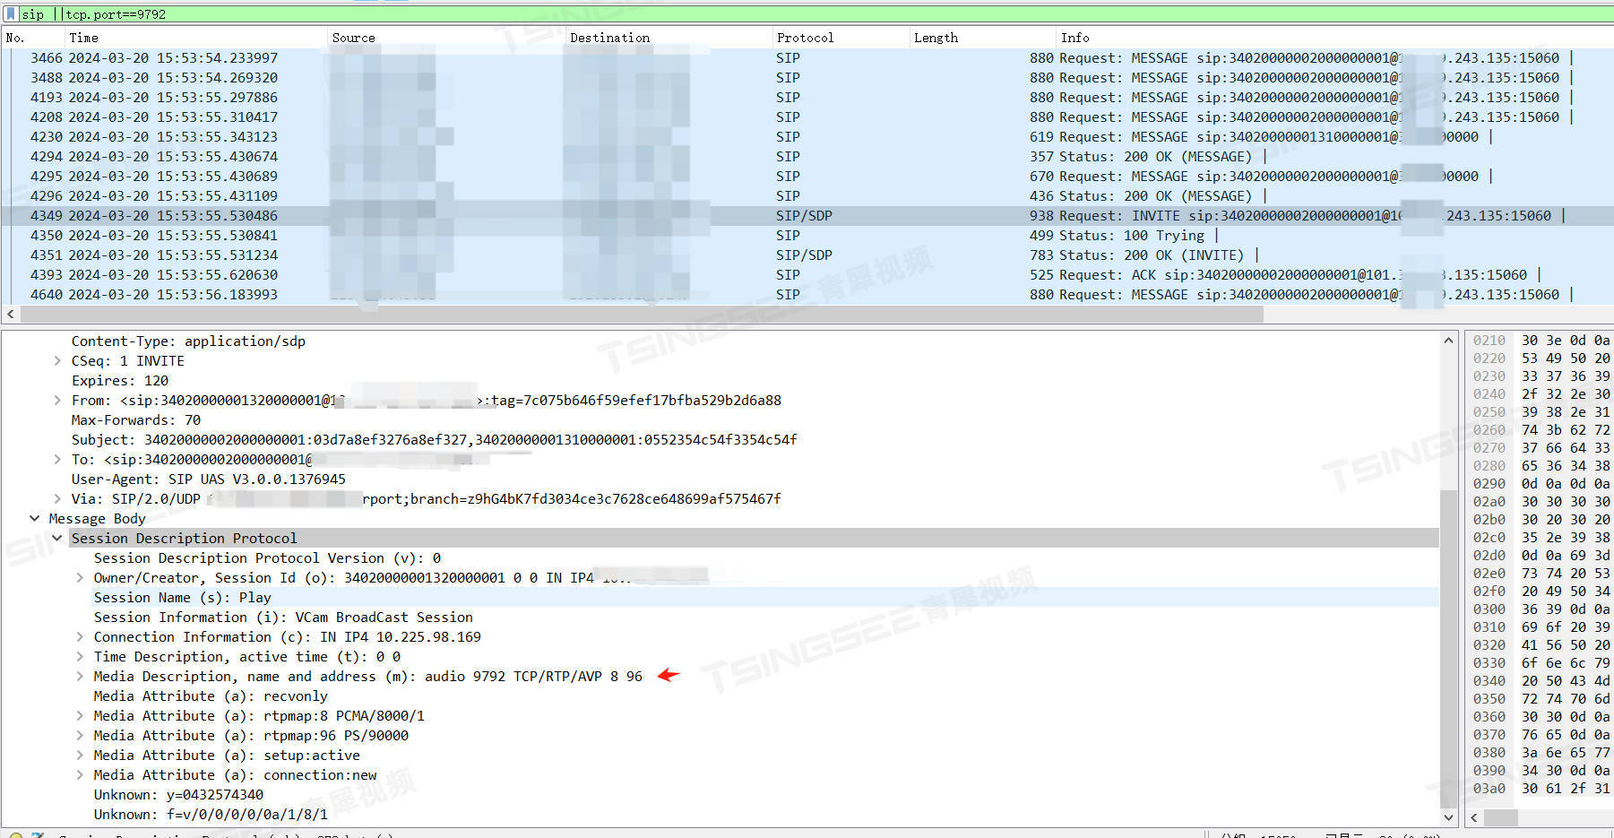The height and width of the screenshot is (838, 1614).
Task: Click hex pane left scroll arrow
Action: click(1474, 817)
